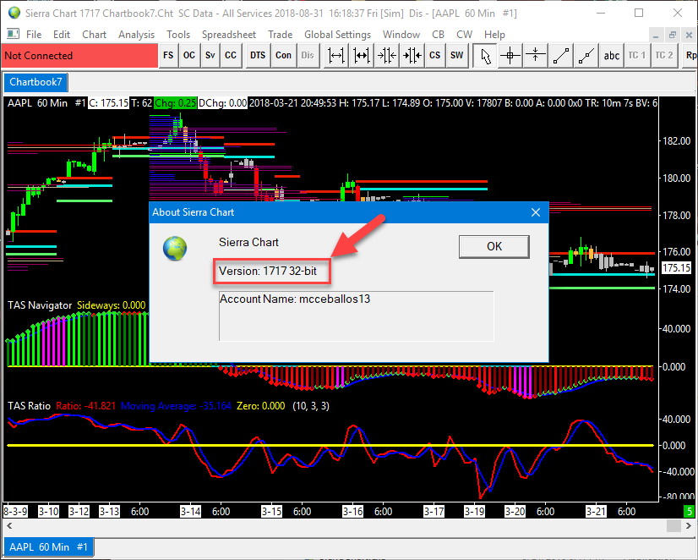This screenshot has height=560, width=698.
Task: Open the Edit menu
Action: (62, 35)
